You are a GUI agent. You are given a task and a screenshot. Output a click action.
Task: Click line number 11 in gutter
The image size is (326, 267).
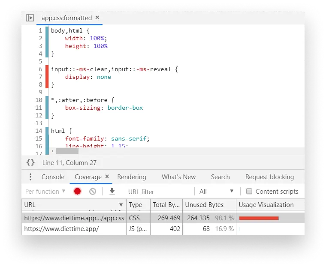coord(39,108)
